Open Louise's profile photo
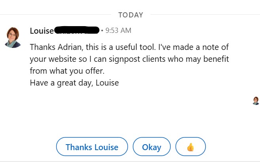260x162 pixels. 13,37
